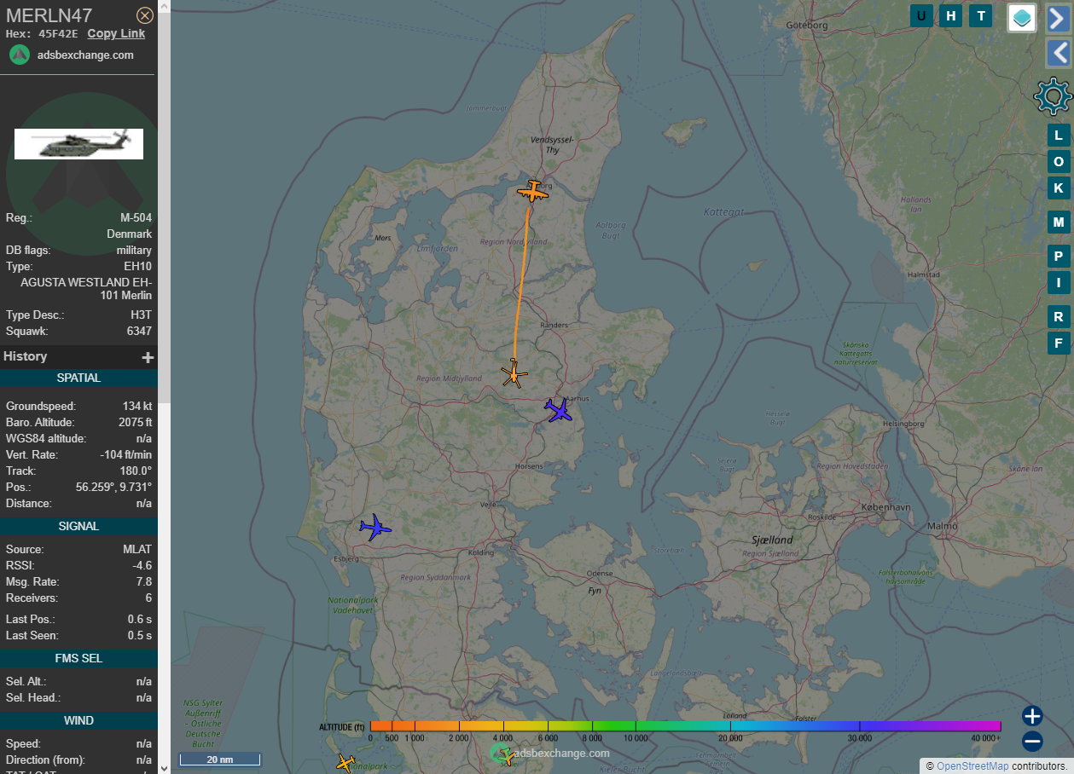Click the Msg. Rate value 7.8
This screenshot has width=1074, height=774.
pos(144,582)
